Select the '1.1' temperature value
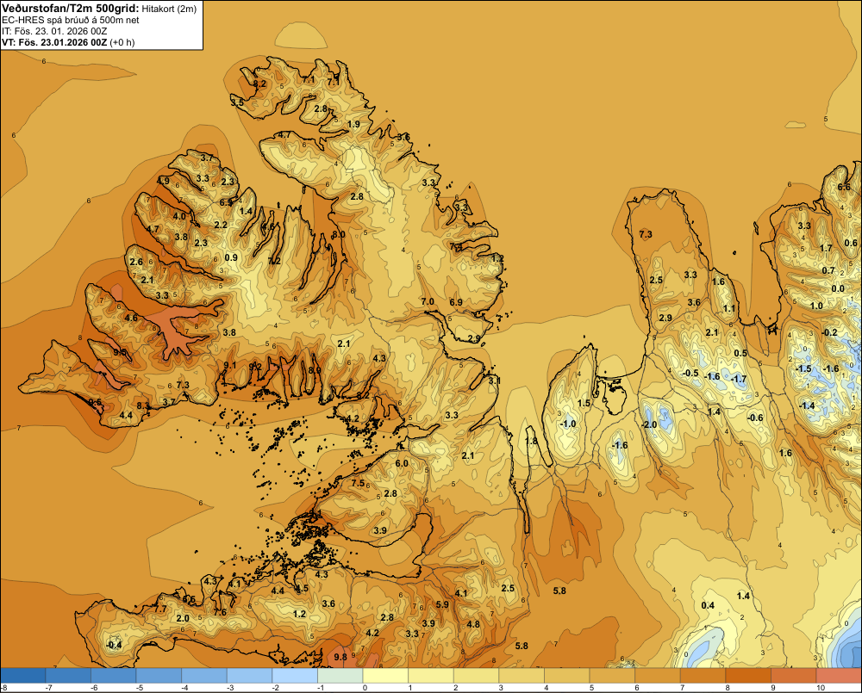The image size is (862, 693). coord(729,308)
